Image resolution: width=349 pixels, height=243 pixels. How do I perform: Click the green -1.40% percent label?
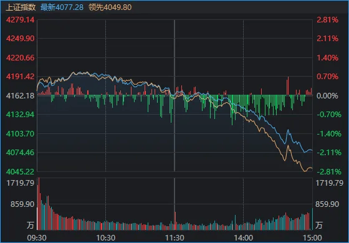click(329, 134)
